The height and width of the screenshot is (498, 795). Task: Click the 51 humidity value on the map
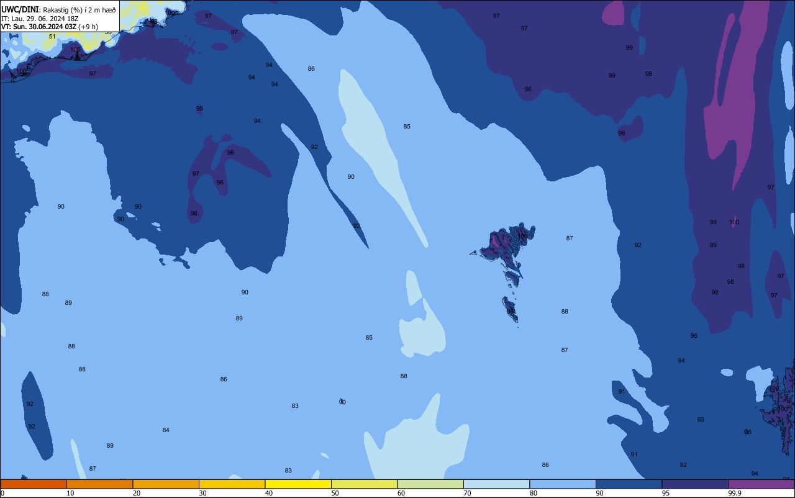tap(52, 37)
